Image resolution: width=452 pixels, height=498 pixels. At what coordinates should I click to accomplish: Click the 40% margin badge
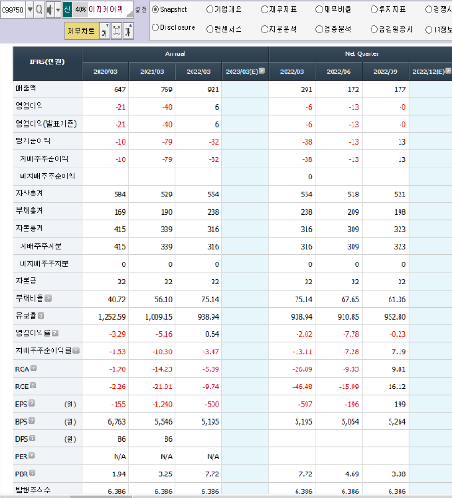click(80, 10)
